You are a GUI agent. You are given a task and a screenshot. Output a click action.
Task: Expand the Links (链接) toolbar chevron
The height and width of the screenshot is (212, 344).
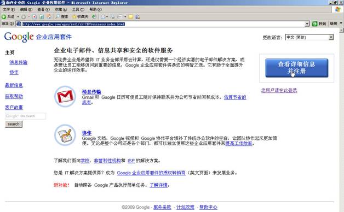point(341,23)
